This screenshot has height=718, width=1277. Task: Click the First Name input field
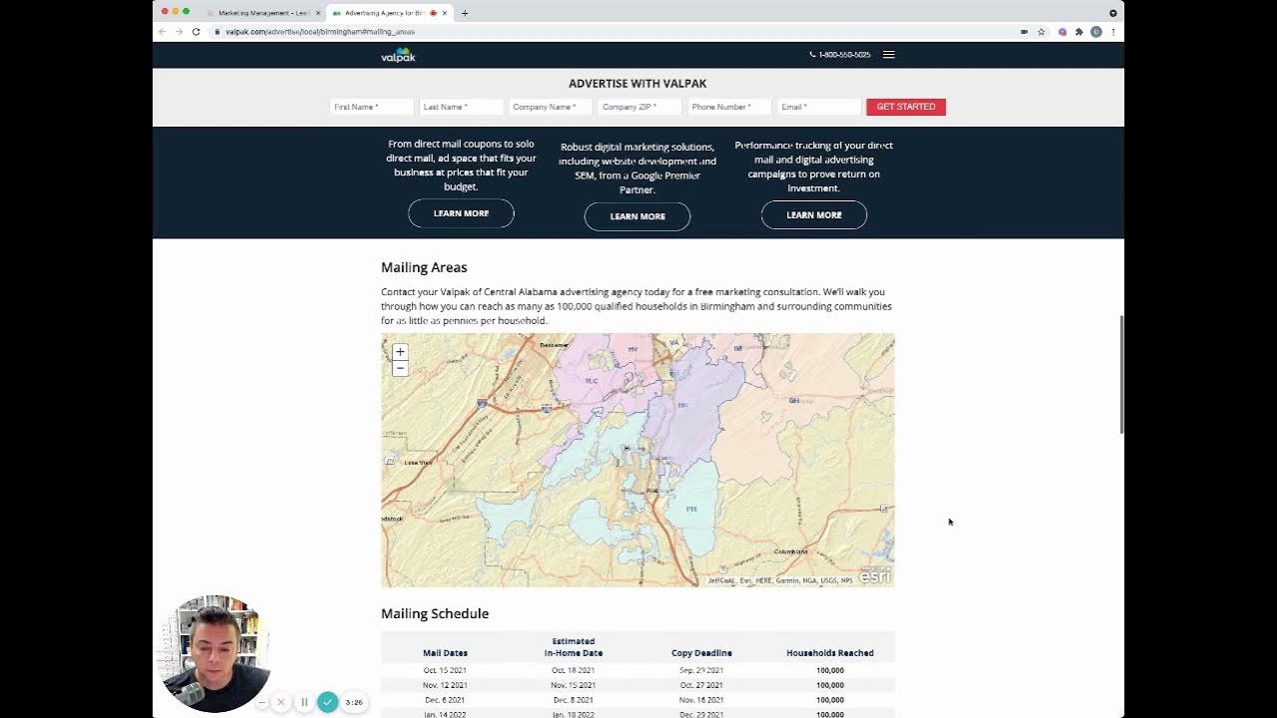(371, 107)
